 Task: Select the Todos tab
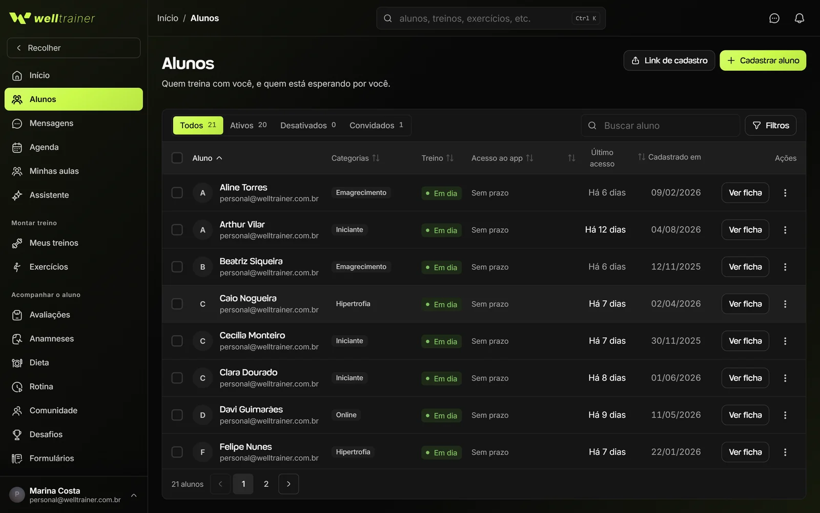coord(198,125)
